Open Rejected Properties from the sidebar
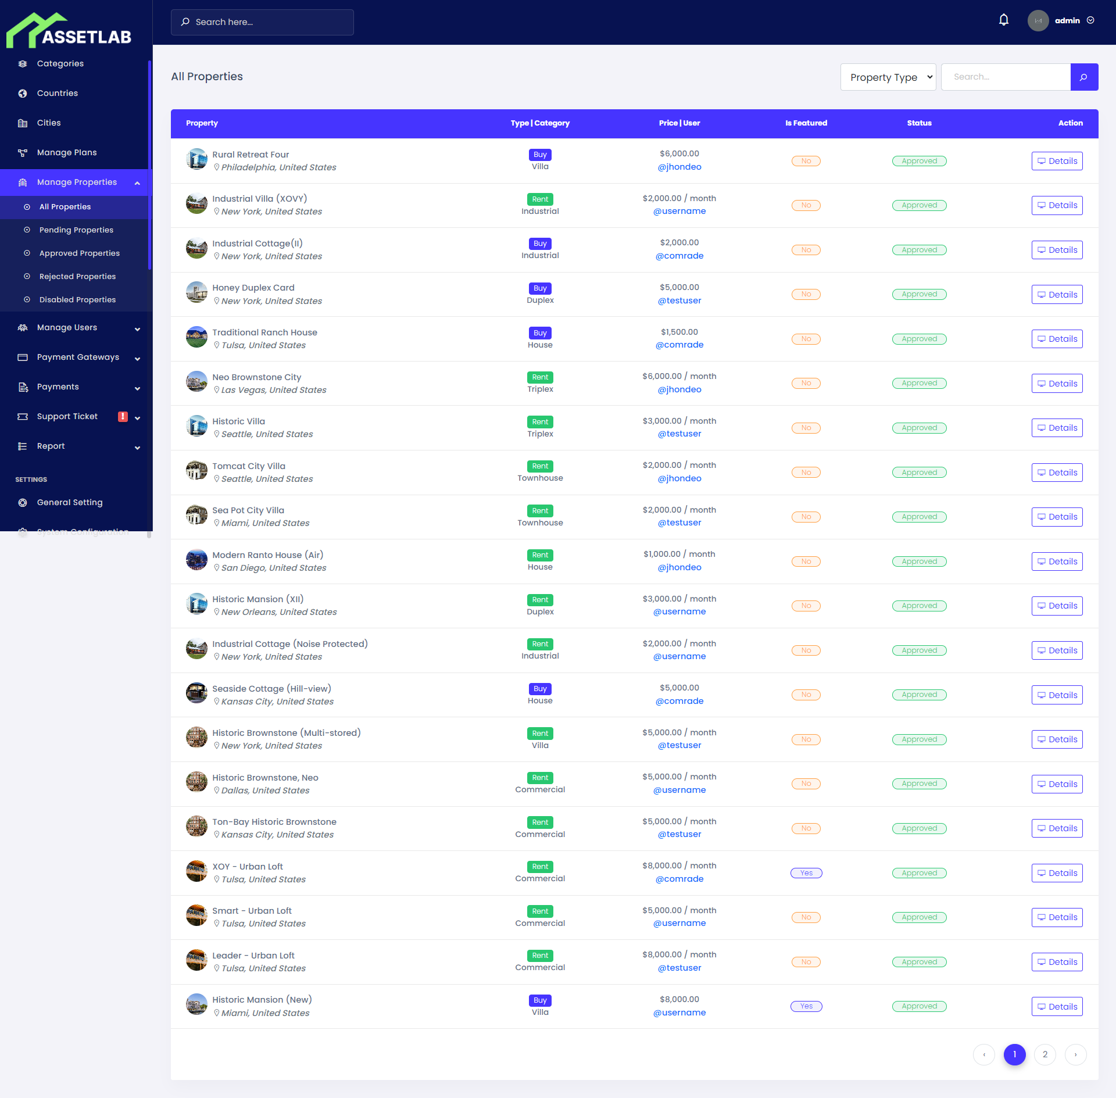Screen dimensions: 1116x1098 [77, 276]
